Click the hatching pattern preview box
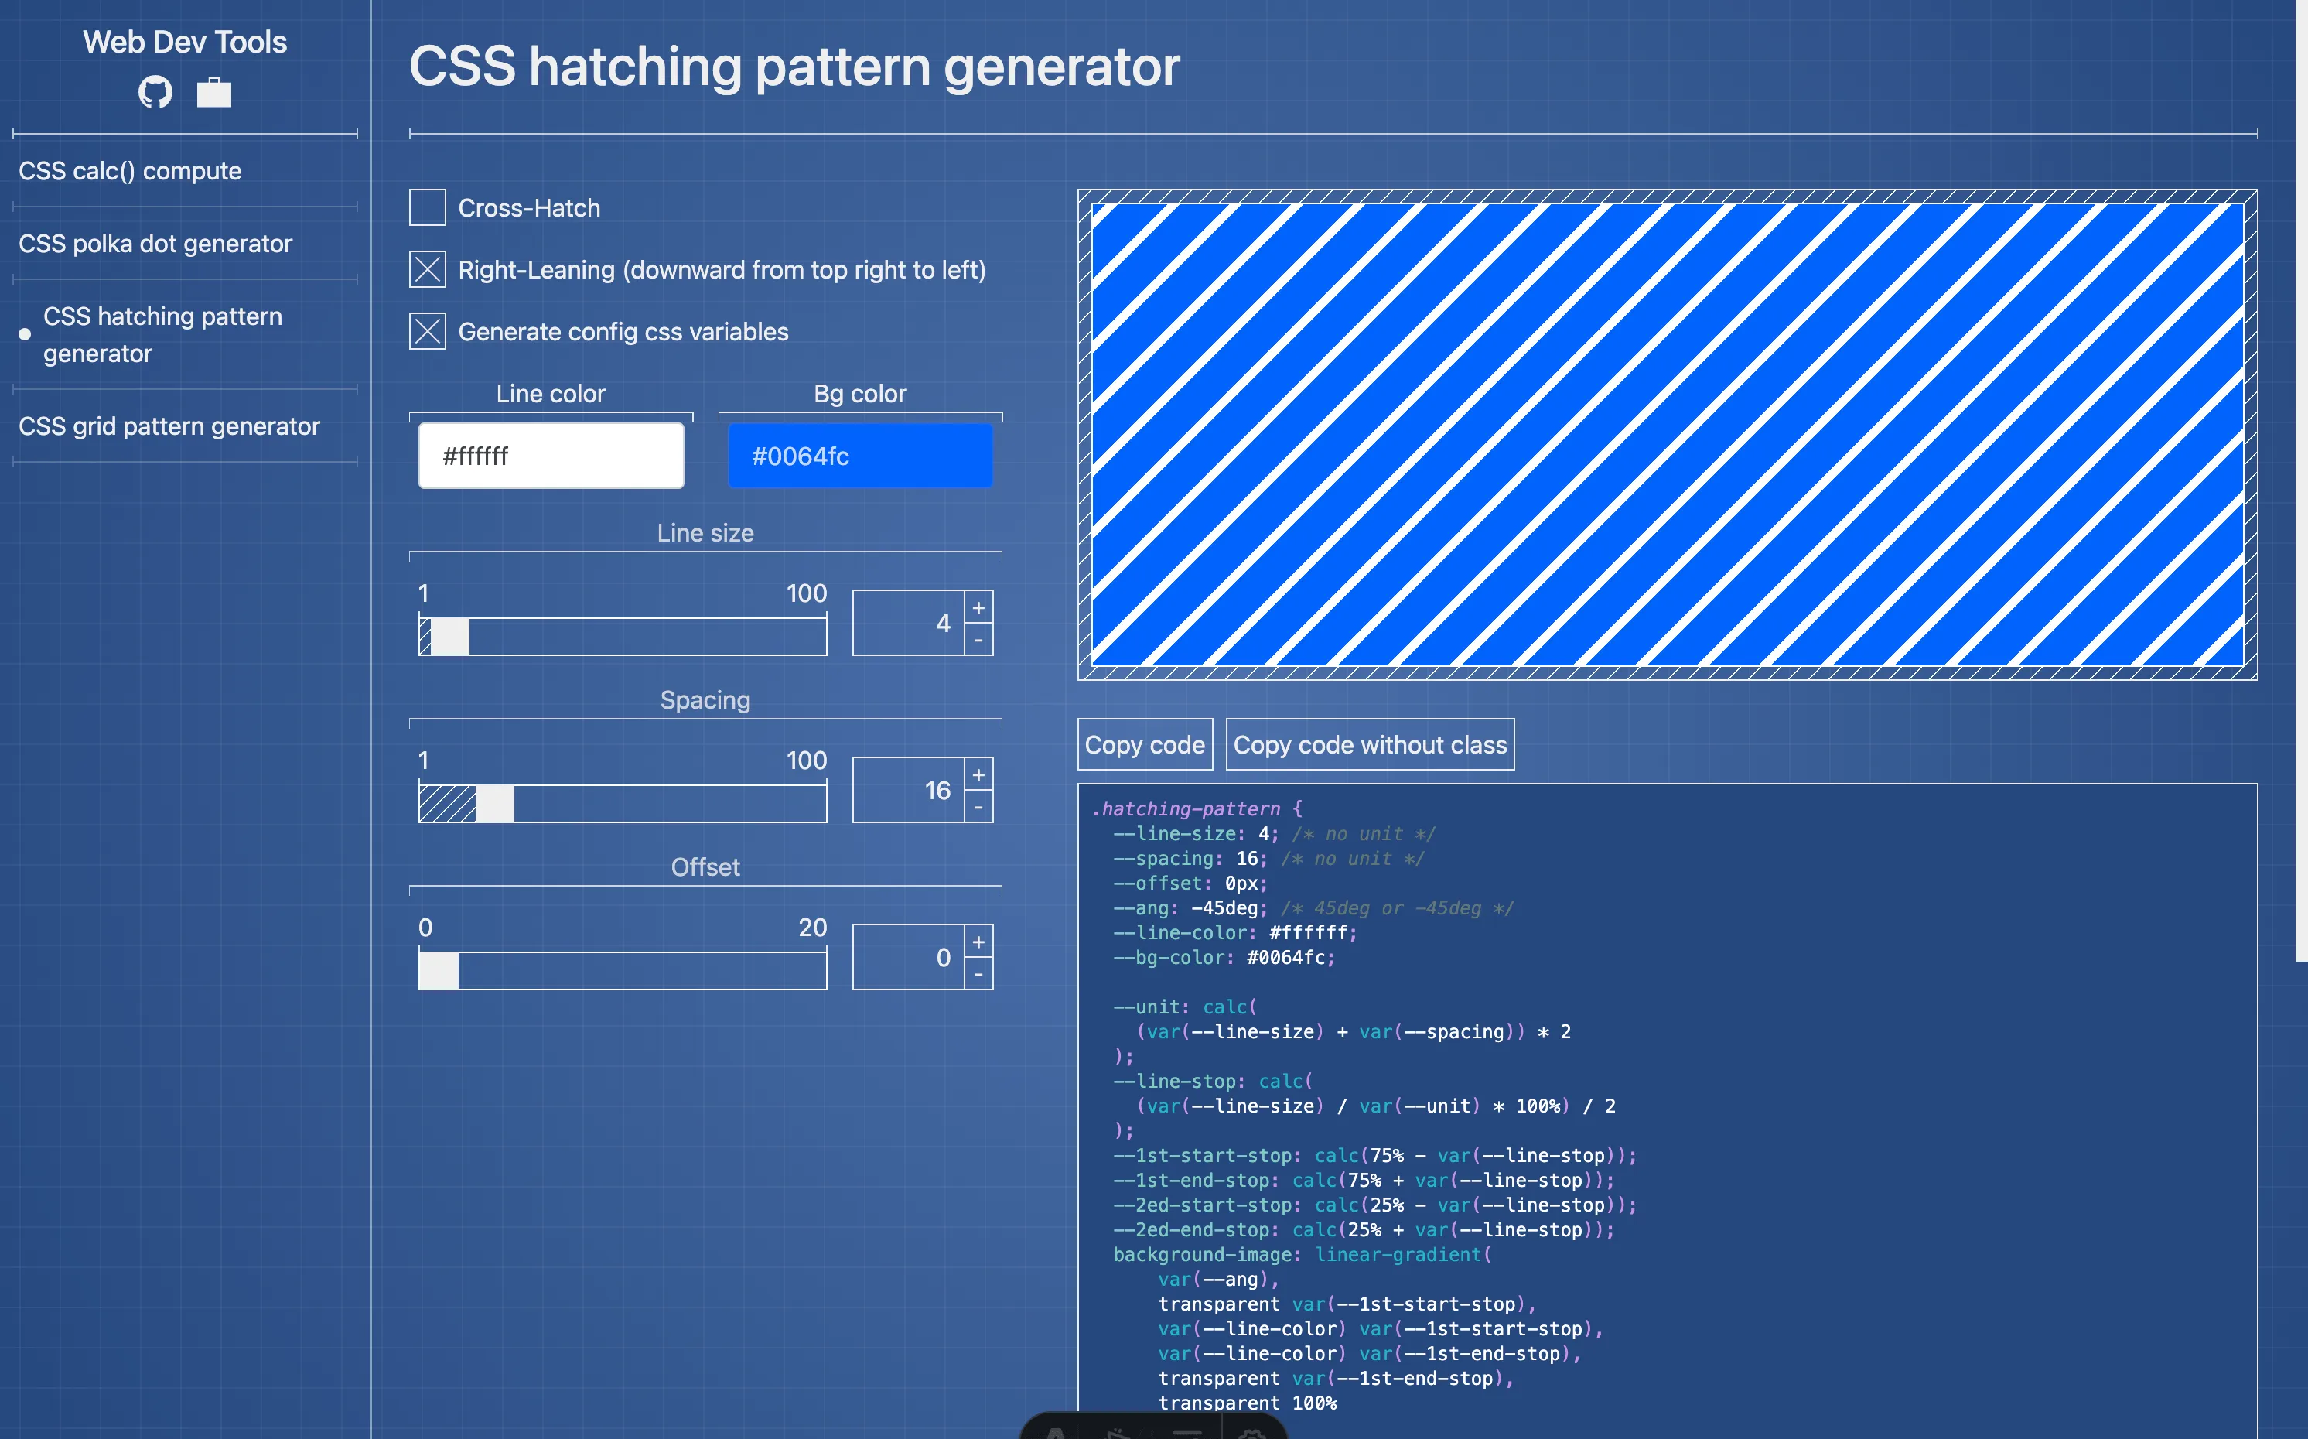 pos(1667,435)
